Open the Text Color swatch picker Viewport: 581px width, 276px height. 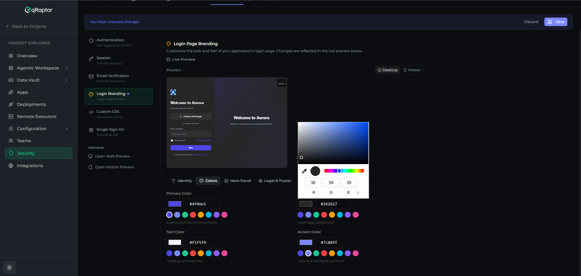click(175, 242)
